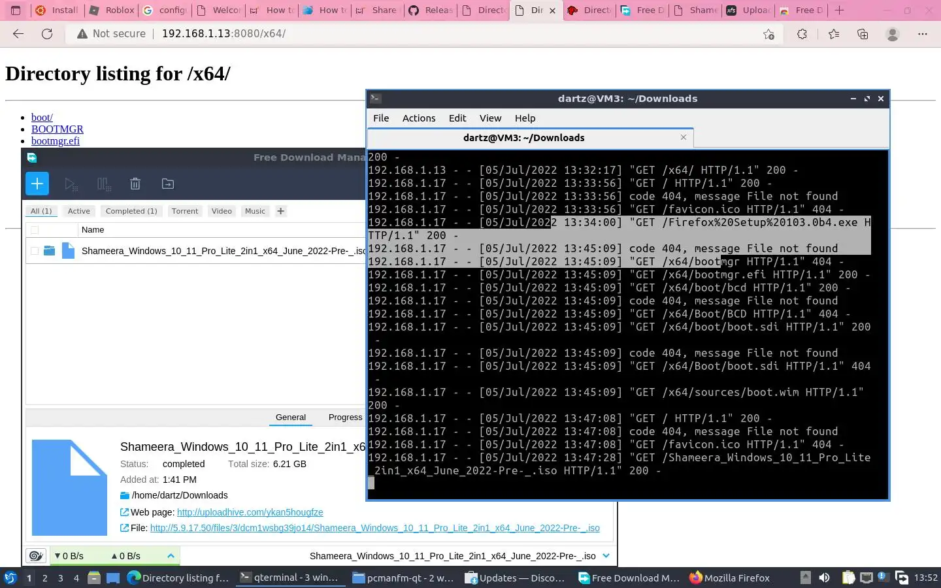Open the Edge profile avatar
The image size is (941, 588).
pos(892,34)
